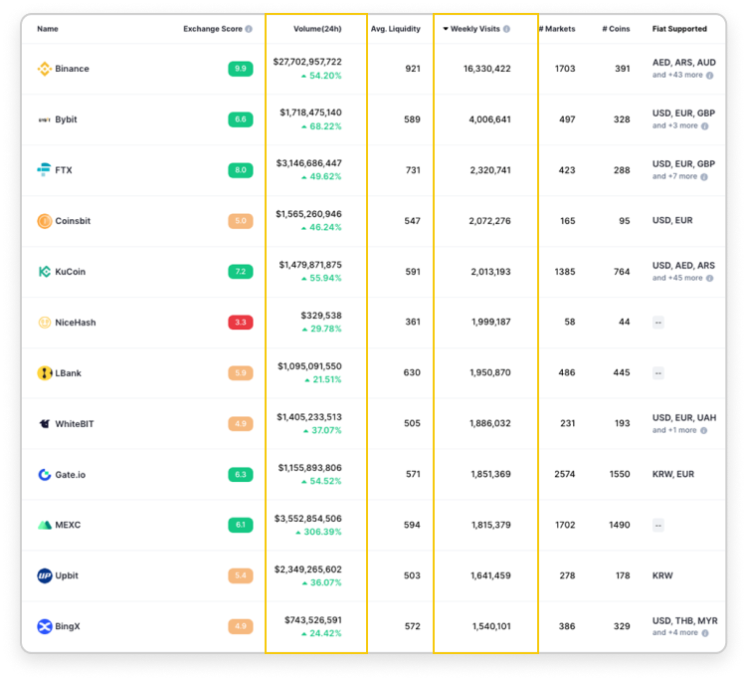
Task: Sort by # Markets column header
Action: coord(557,29)
